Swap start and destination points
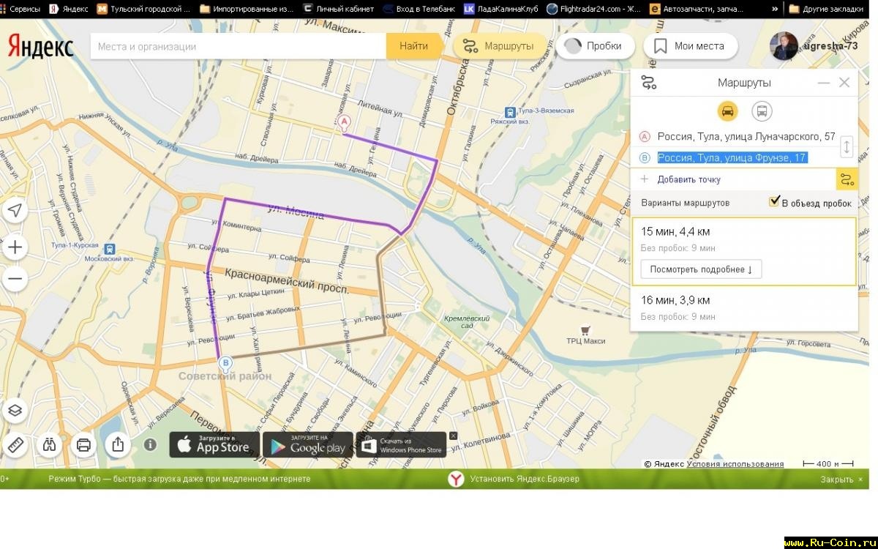 pyautogui.click(x=847, y=146)
